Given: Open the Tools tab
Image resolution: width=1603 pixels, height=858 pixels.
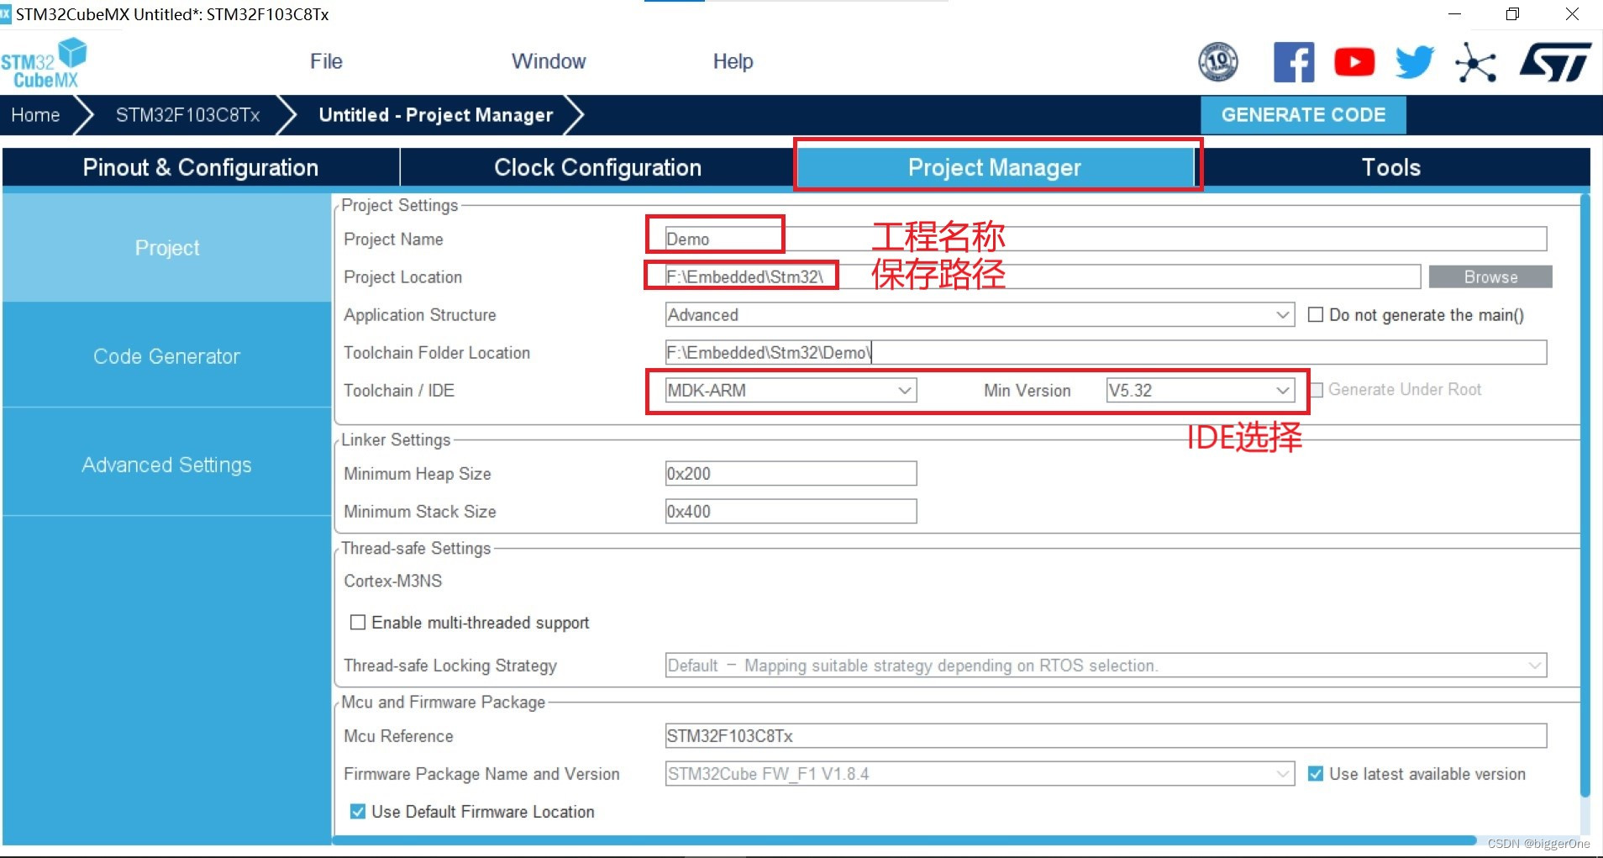Looking at the screenshot, I should [1391, 167].
